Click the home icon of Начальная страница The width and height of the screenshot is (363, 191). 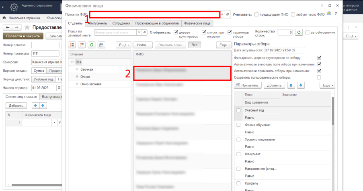pyautogui.click(x=4, y=18)
